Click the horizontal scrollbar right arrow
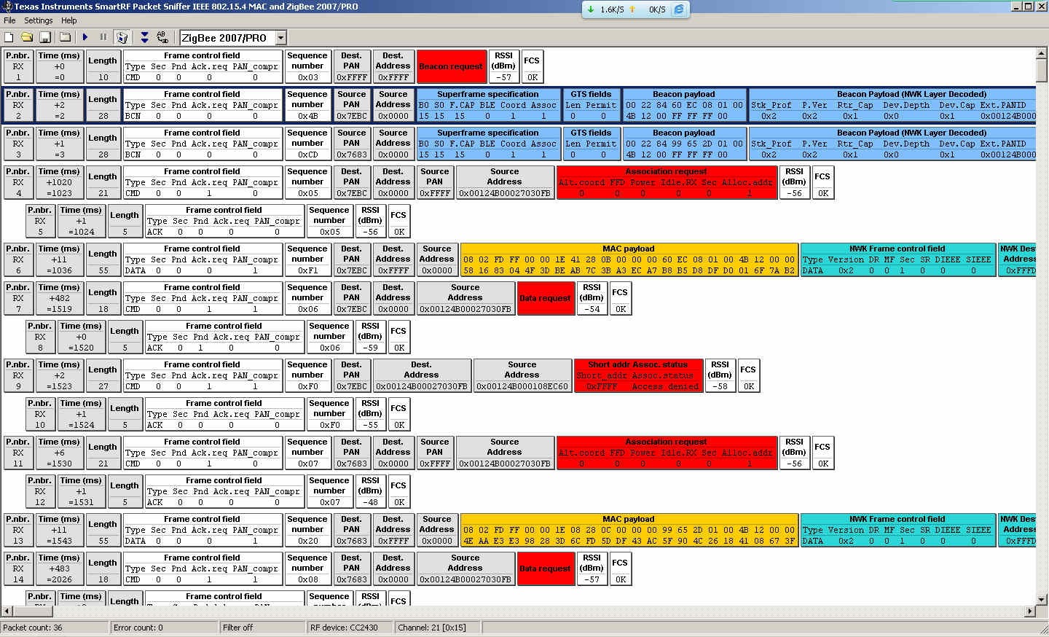The image size is (1049, 637). pos(1030,611)
